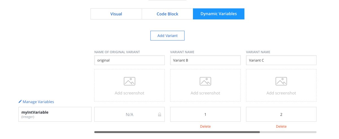Image resolution: width=339 pixels, height=139 pixels.
Task: Edit Variant C myIntVariable value field
Action: click(281, 114)
